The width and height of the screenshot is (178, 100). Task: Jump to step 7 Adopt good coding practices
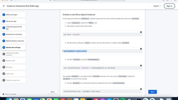(x=14, y=54)
